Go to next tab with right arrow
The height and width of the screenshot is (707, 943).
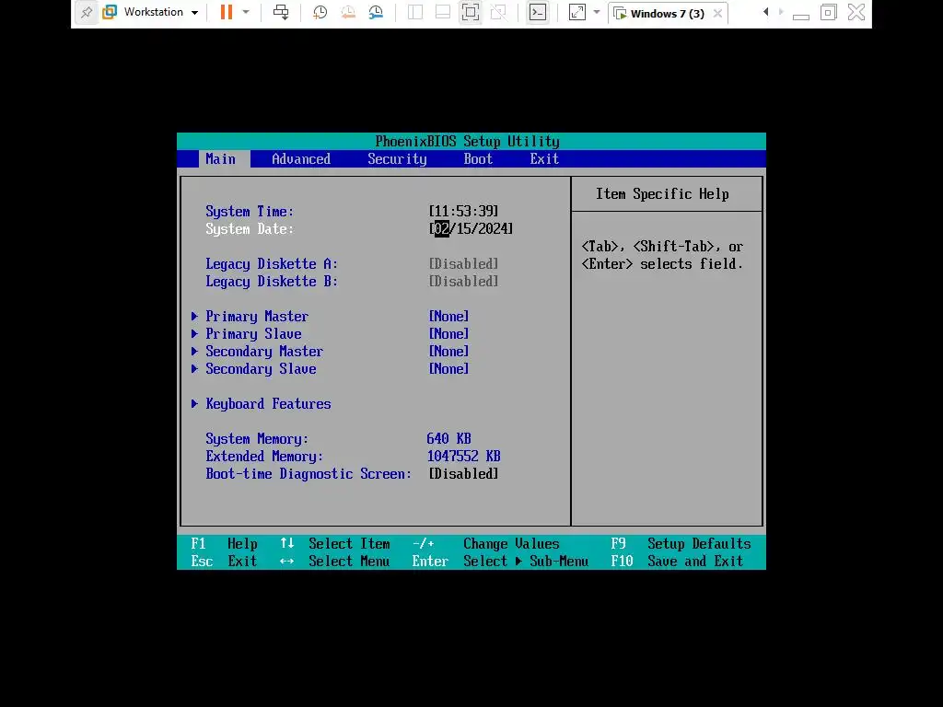click(x=781, y=12)
